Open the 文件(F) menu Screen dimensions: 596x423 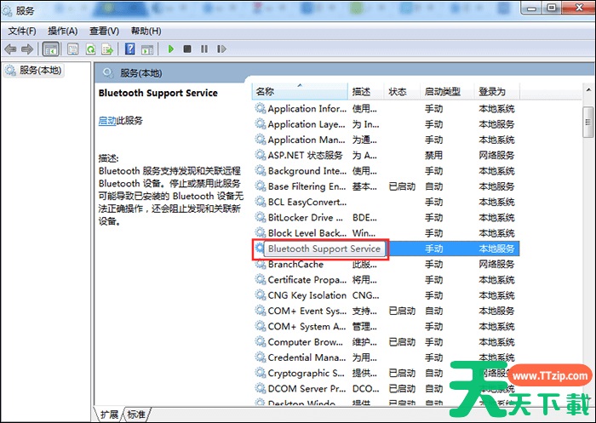(22, 31)
